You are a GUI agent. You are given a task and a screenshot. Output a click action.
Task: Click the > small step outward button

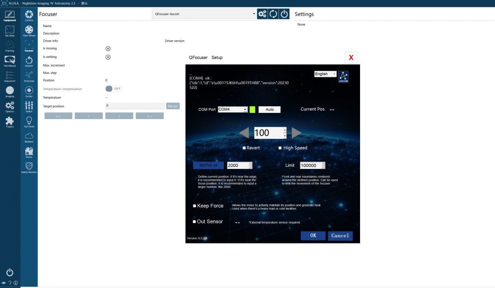(x=119, y=116)
